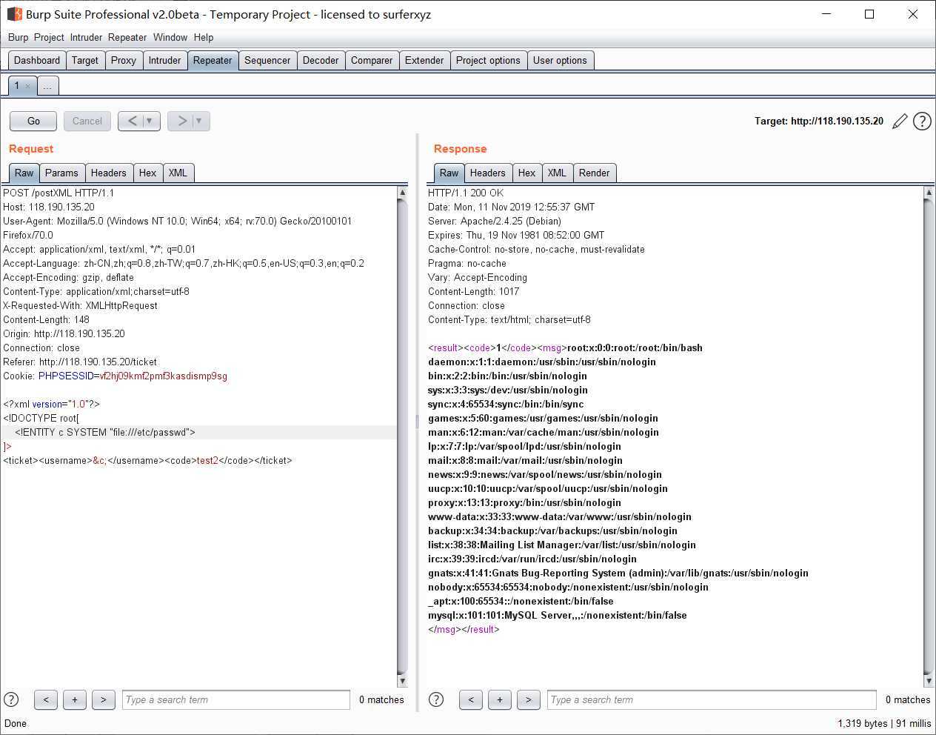
Task: Open Repeater help question mark icon
Action: click(922, 122)
